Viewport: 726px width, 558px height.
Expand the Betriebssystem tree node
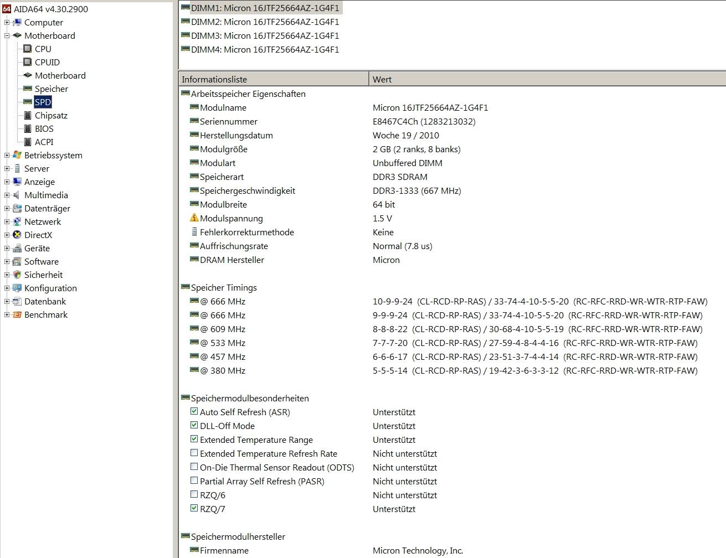click(7, 156)
